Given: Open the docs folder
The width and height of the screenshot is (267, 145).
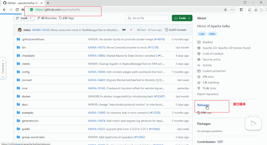Looking at the screenshot, I should click(x=25, y=105).
